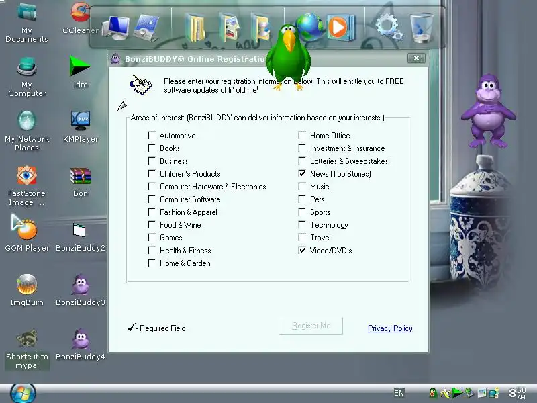Launch the media player dock icon
The height and width of the screenshot is (403, 537).
[341, 28]
